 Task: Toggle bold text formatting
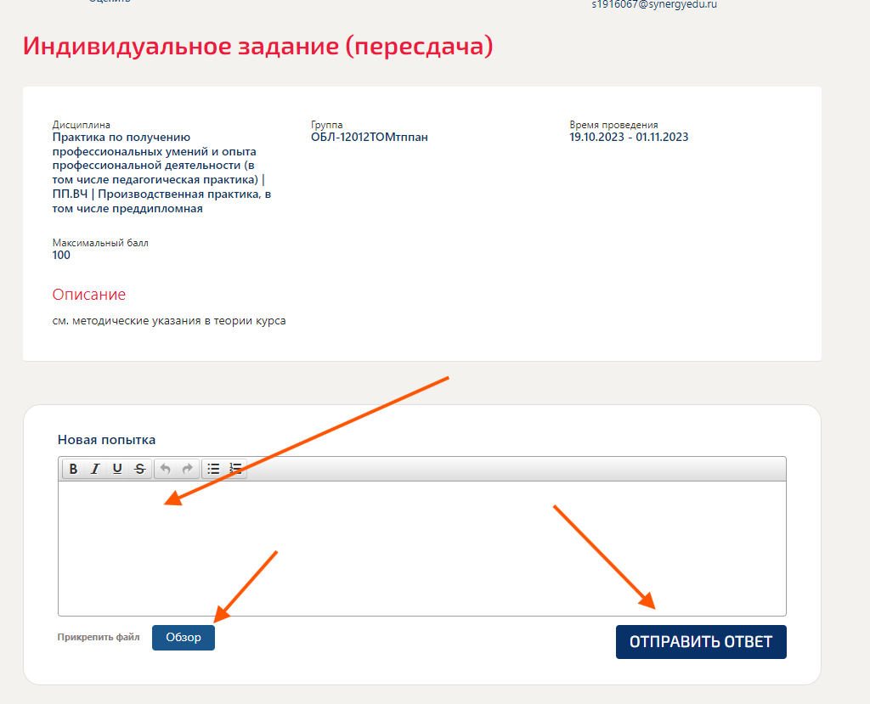click(x=74, y=468)
